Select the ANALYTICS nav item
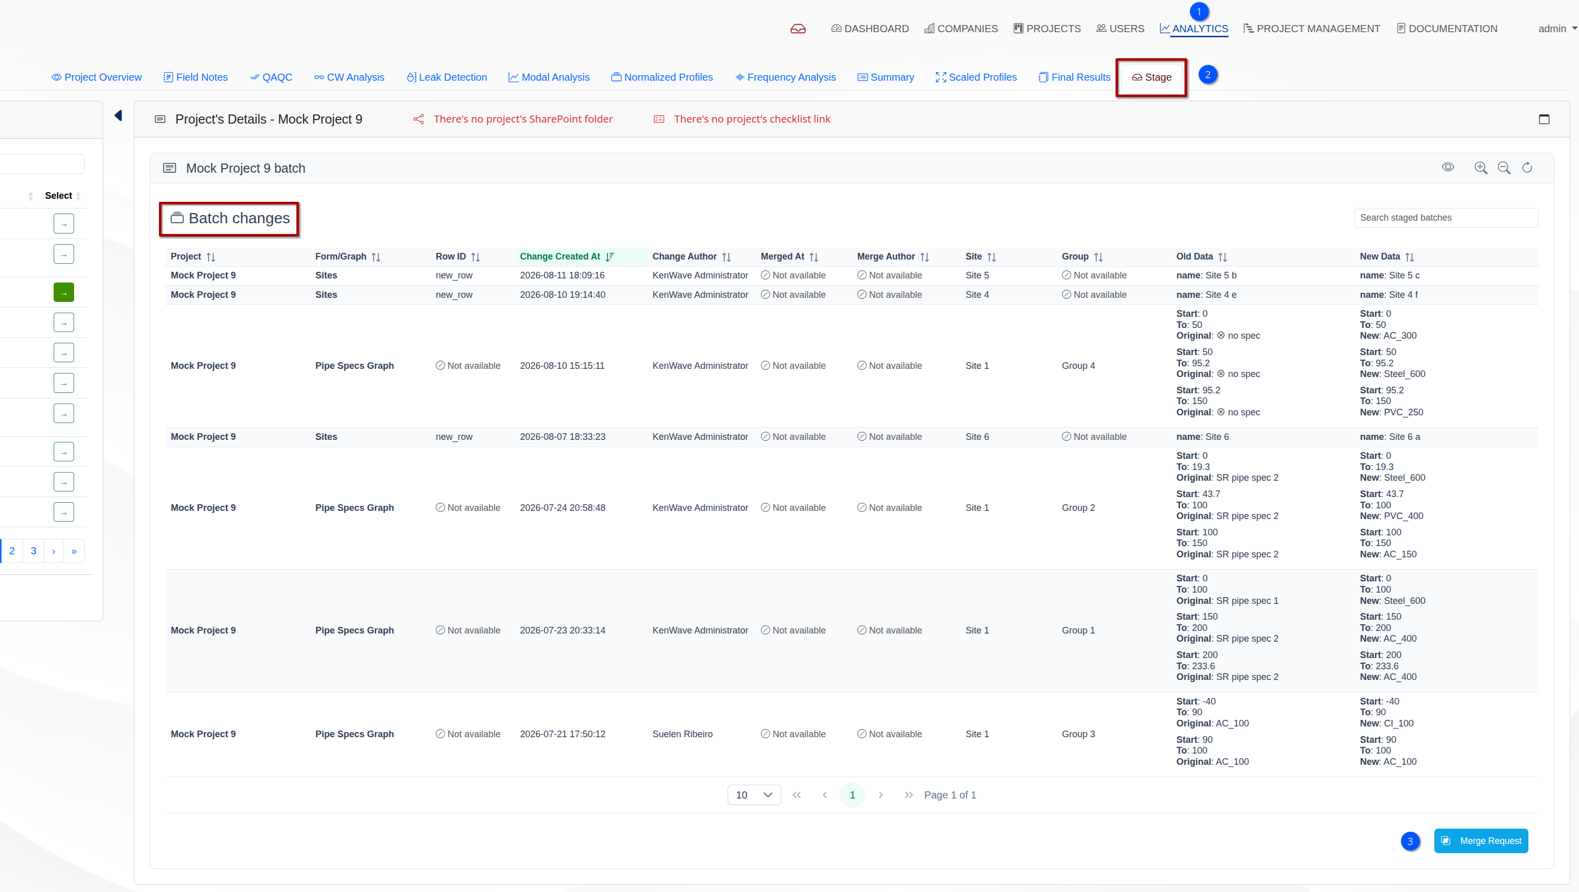The image size is (1579, 892). click(x=1193, y=29)
